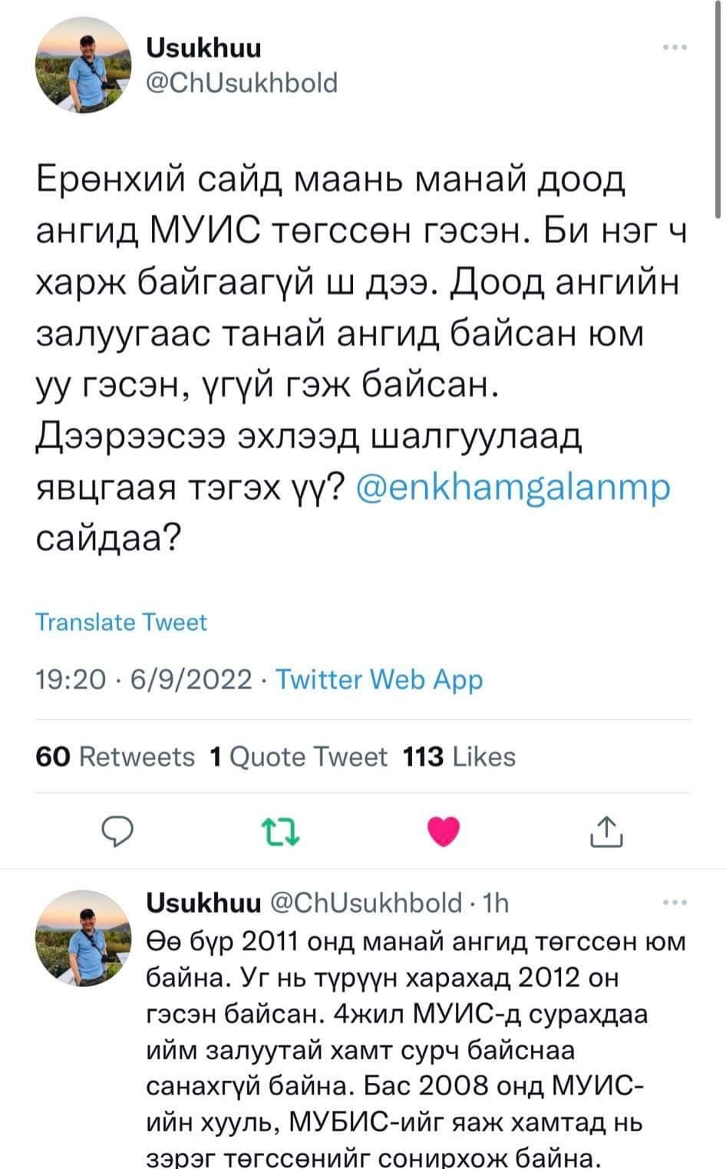Unlike the tweet via the pink heart

point(443,831)
